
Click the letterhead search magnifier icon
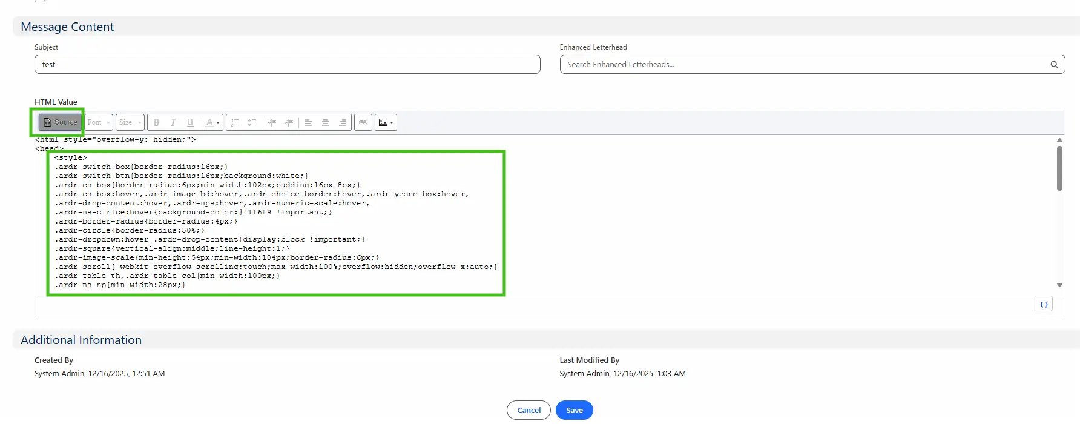pyautogui.click(x=1054, y=65)
